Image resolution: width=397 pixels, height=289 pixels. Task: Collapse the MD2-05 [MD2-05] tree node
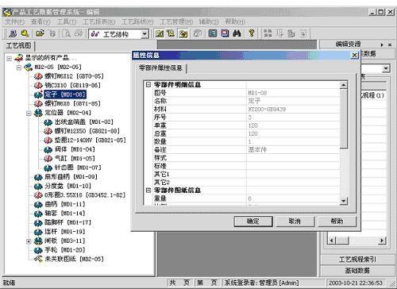coord(19,67)
